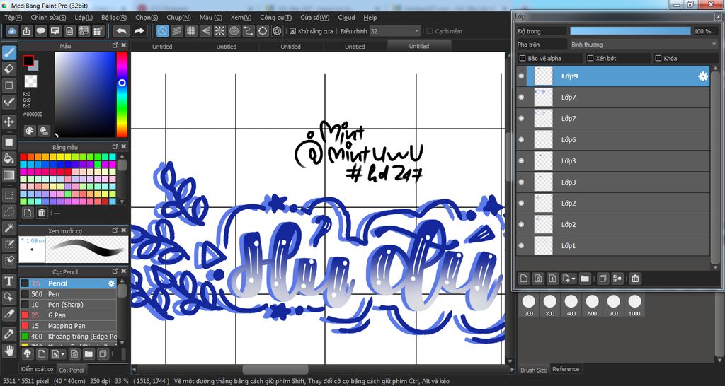Open Pha trộn blend mode dropdown
The width and height of the screenshot is (725, 386).
643,45
